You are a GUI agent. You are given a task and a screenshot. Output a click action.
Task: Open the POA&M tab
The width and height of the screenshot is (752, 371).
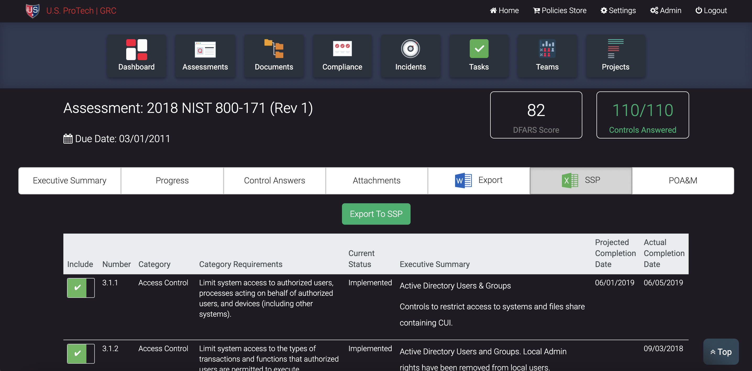(x=683, y=180)
